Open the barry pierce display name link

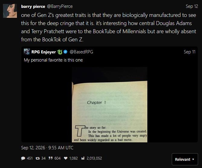pos(33,6)
